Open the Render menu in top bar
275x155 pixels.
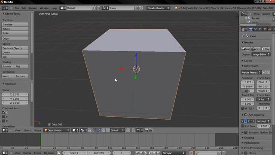coord(33,8)
